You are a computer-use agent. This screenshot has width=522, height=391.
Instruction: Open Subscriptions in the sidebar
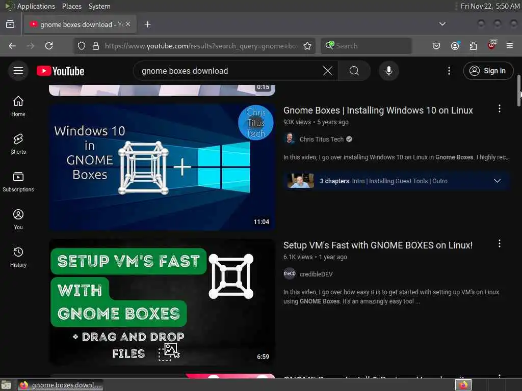18,182
